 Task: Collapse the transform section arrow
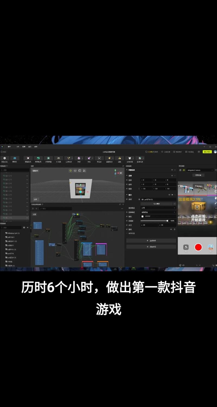(x=127, y=176)
